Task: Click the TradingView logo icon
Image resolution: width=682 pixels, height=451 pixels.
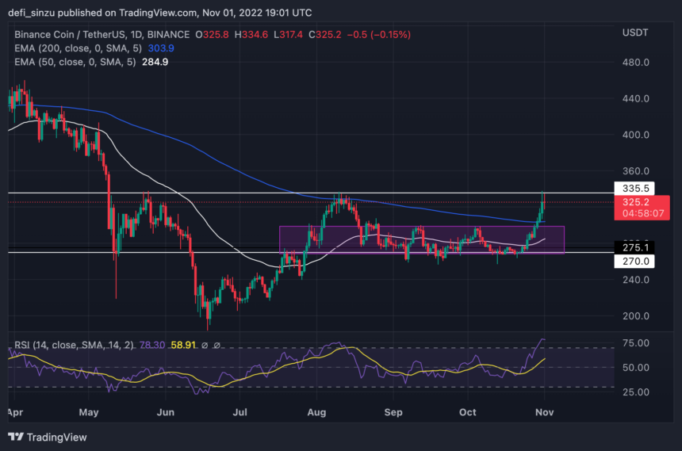Action: [x=15, y=437]
